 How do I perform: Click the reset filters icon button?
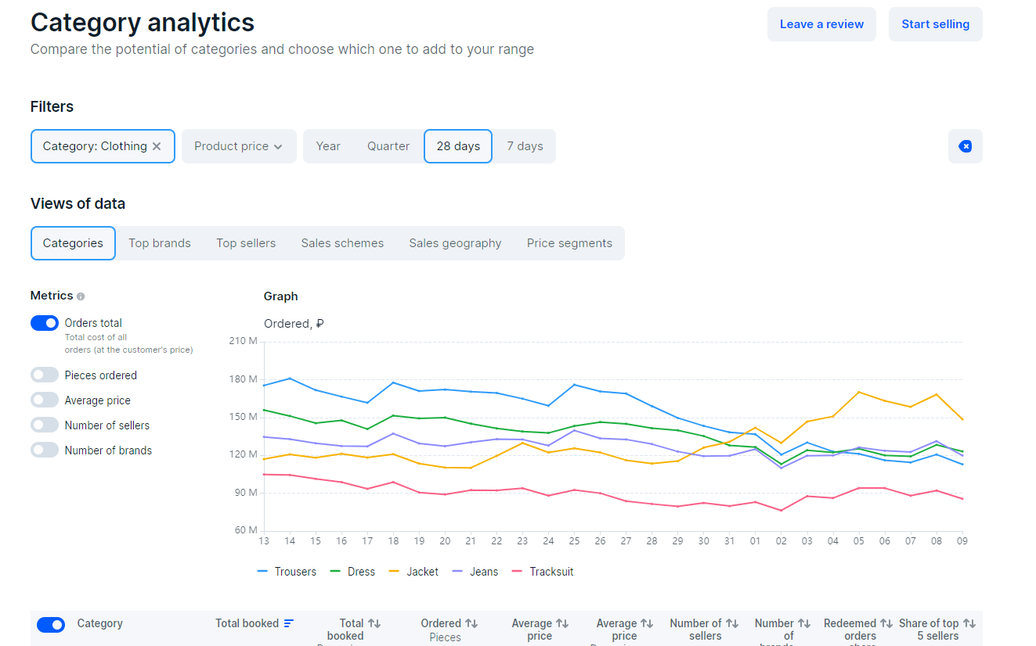coord(965,146)
